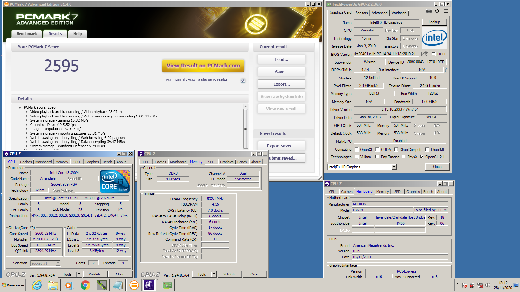Open the GPU-Z hamburger menu
Image resolution: width=520 pixels, height=292 pixels.
tap(446, 11)
